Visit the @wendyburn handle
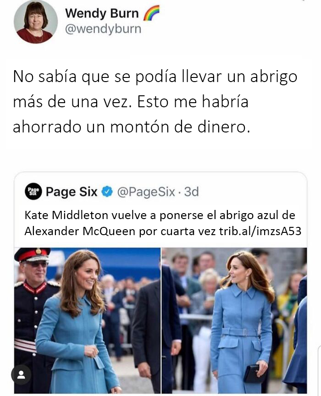 pyautogui.click(x=103, y=29)
